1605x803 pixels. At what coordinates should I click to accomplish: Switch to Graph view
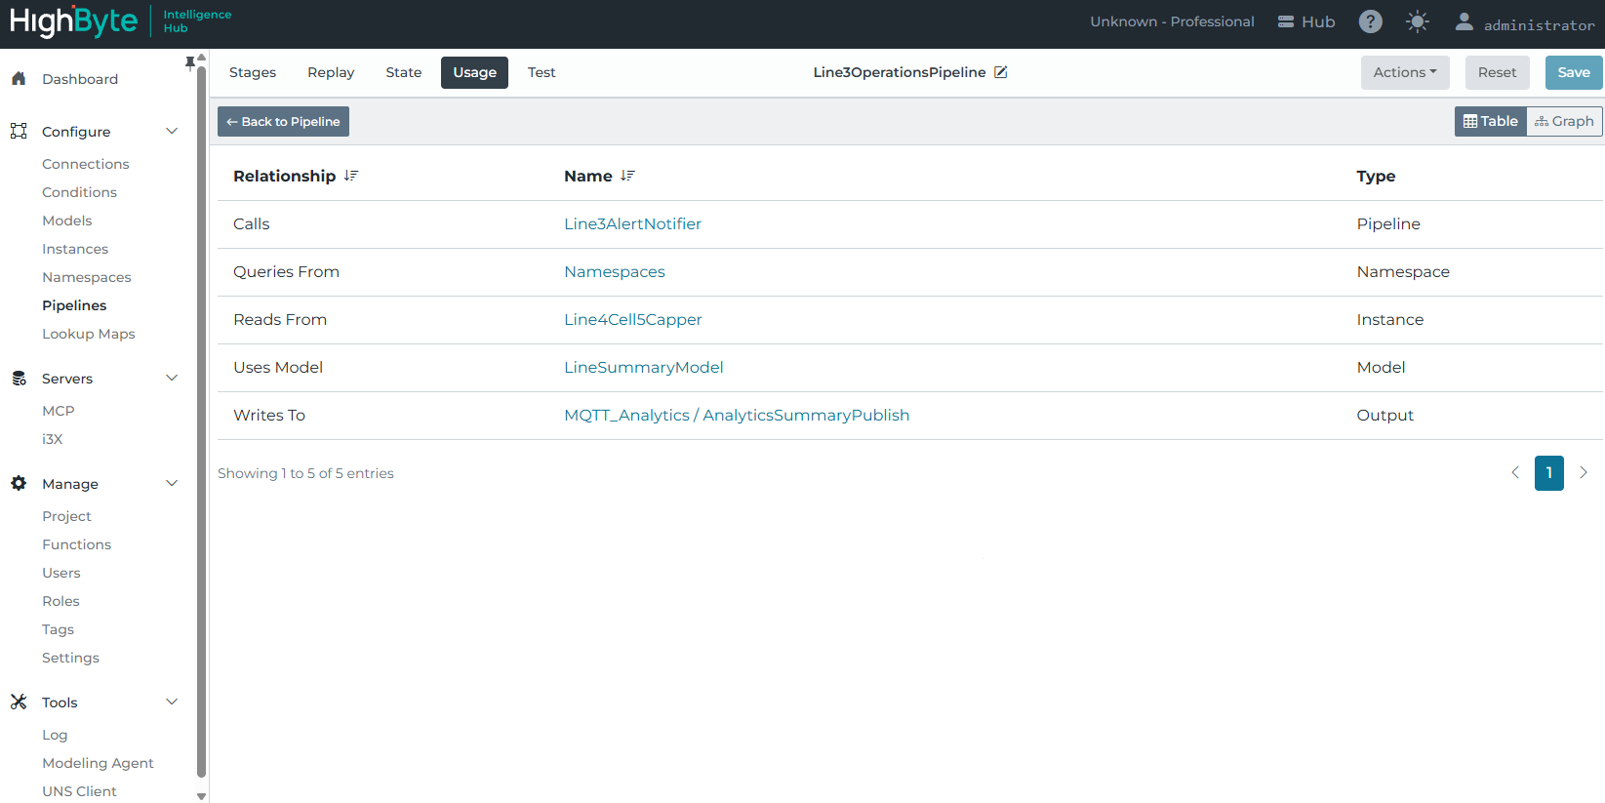(1564, 121)
